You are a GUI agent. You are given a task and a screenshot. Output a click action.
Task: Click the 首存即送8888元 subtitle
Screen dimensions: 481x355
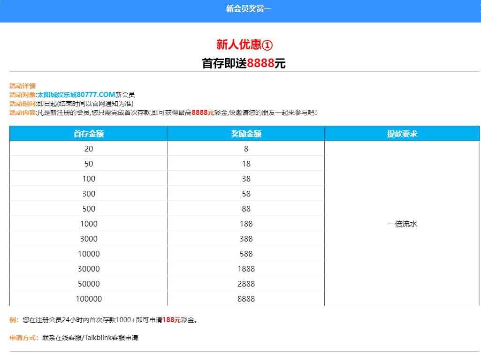coord(244,63)
